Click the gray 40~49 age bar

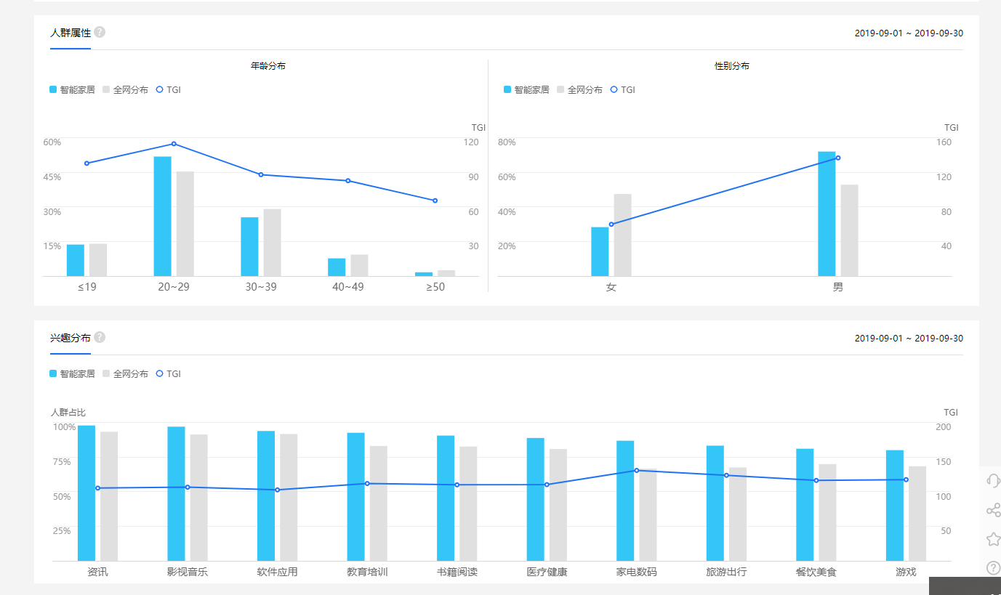[359, 265]
